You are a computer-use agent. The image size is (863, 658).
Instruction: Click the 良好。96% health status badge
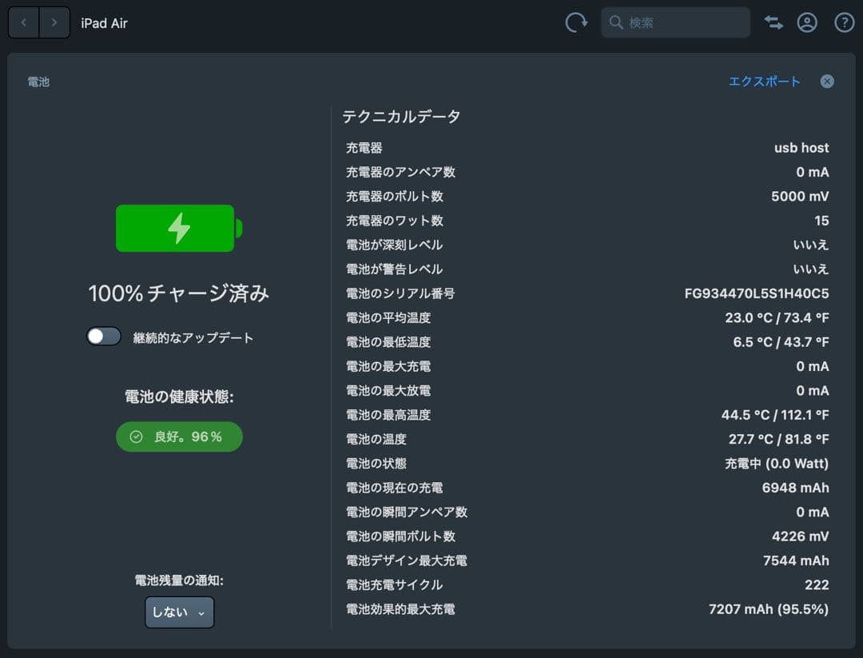[179, 437]
